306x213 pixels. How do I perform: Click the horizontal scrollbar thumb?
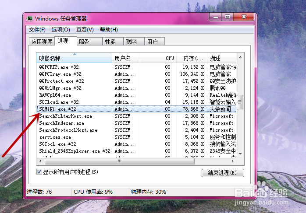[x=120, y=161]
